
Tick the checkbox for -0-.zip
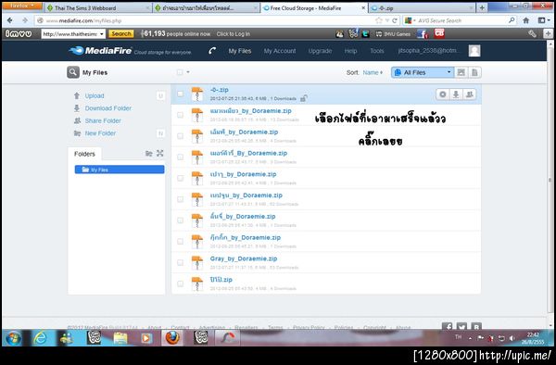pos(180,94)
